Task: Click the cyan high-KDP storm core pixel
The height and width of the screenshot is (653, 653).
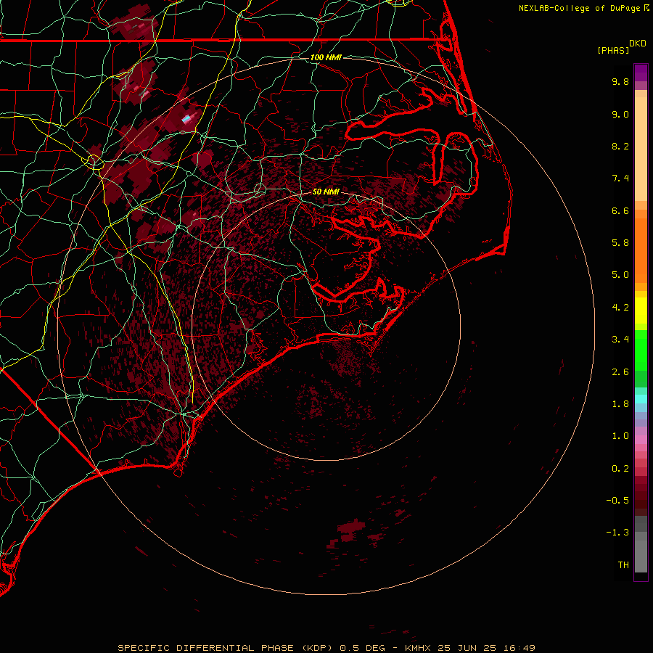Action: coord(186,120)
